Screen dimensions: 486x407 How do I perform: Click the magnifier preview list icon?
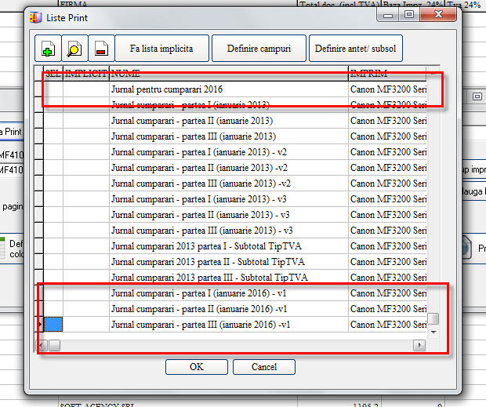point(74,49)
